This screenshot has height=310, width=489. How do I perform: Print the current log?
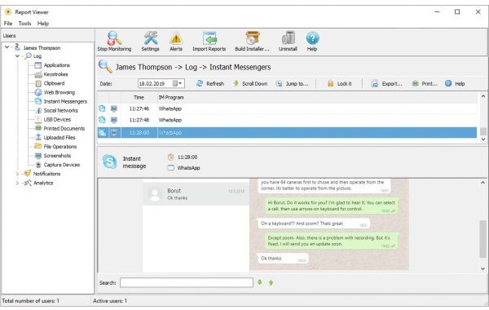pos(425,84)
